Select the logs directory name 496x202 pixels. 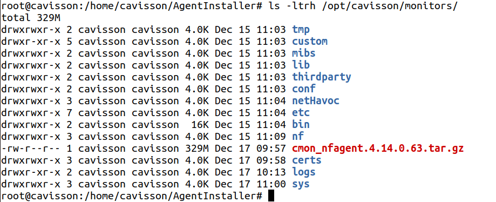click(x=304, y=172)
